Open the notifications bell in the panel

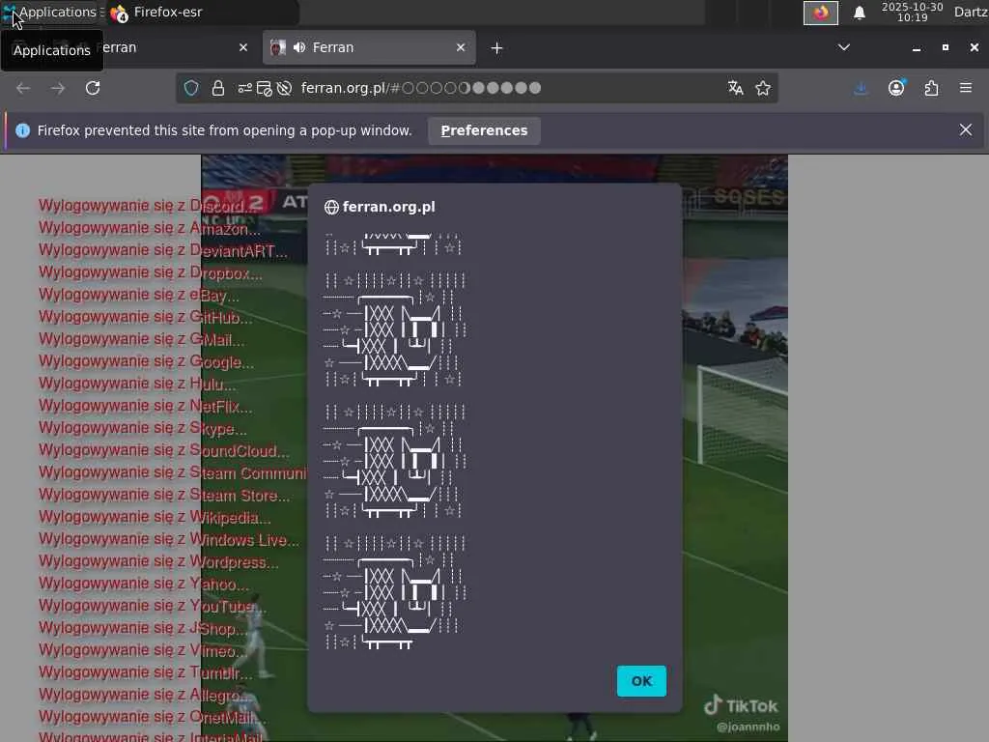(x=859, y=13)
